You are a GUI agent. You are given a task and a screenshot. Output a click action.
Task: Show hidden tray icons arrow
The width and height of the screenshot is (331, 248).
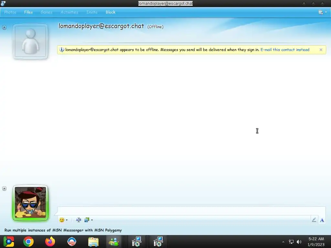(283, 242)
